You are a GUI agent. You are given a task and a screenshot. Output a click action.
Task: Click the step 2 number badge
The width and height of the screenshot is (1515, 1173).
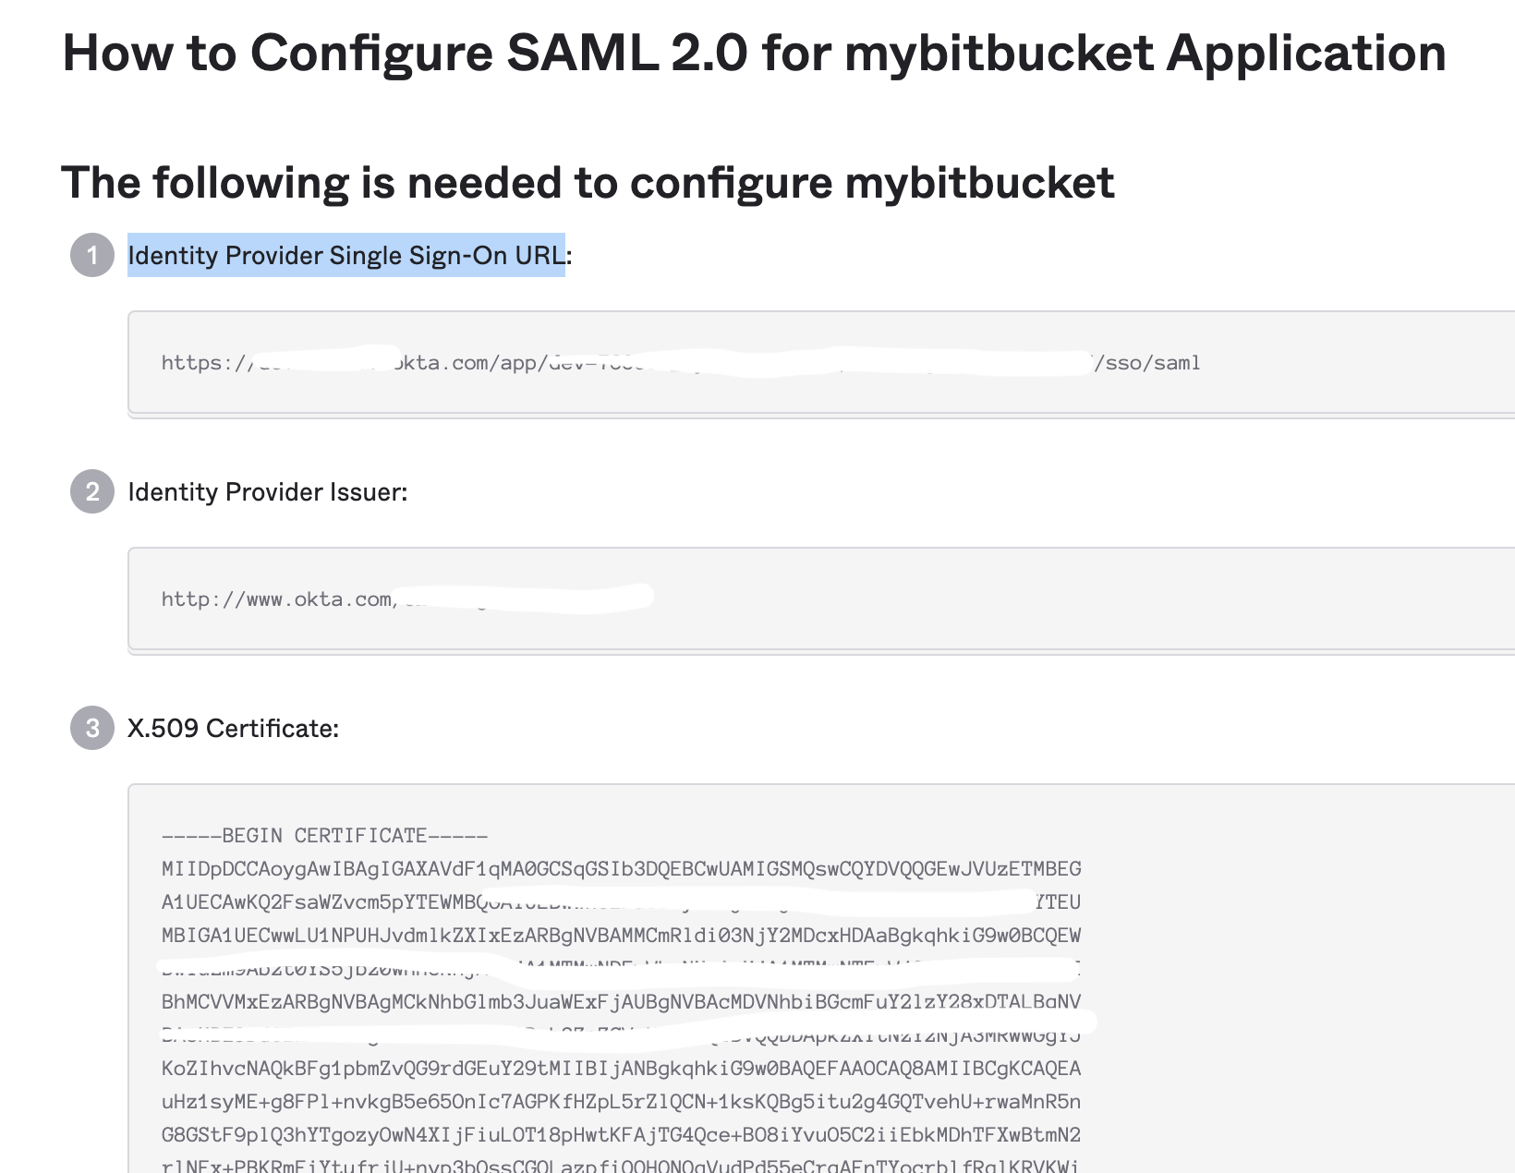click(x=92, y=491)
